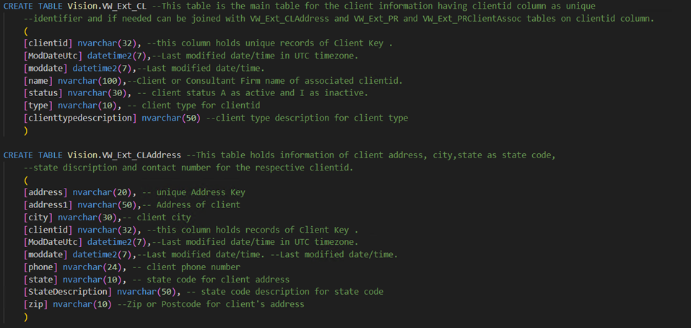Place cursor on [status] column name
This screenshot has width=691, height=328.
(x=43, y=92)
